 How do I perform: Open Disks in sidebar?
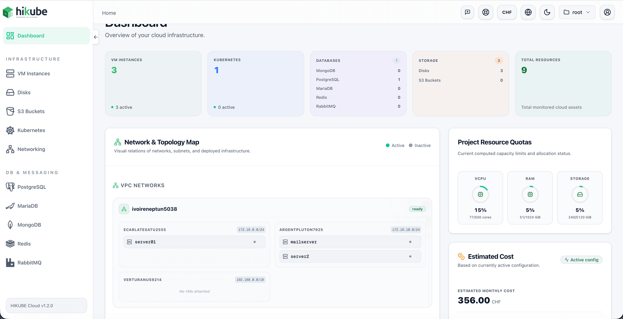click(46, 92)
